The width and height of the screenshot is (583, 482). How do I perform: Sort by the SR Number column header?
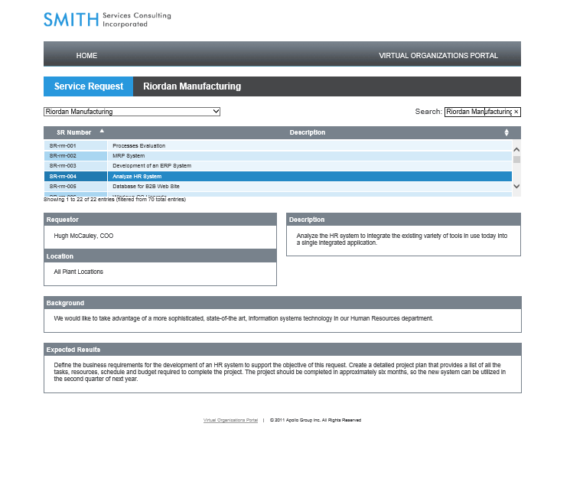pyautogui.click(x=76, y=132)
